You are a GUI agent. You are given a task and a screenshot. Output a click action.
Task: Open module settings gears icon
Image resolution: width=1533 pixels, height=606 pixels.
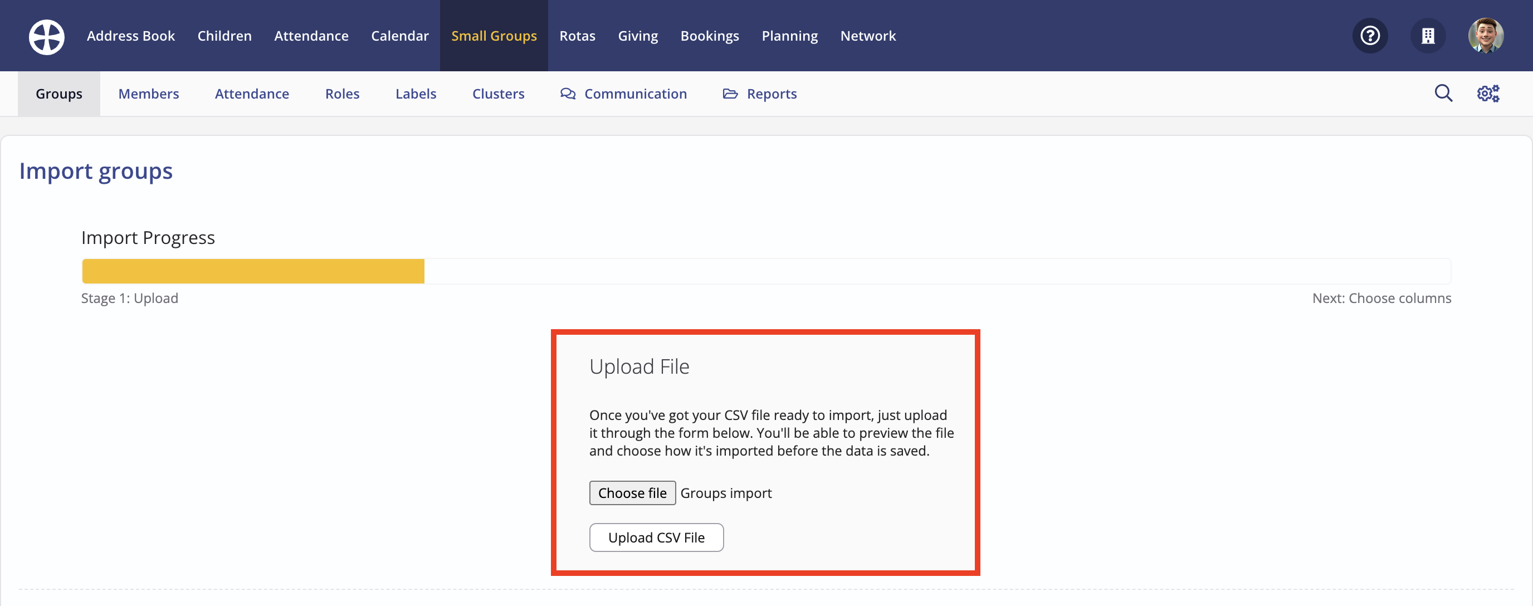click(1488, 93)
